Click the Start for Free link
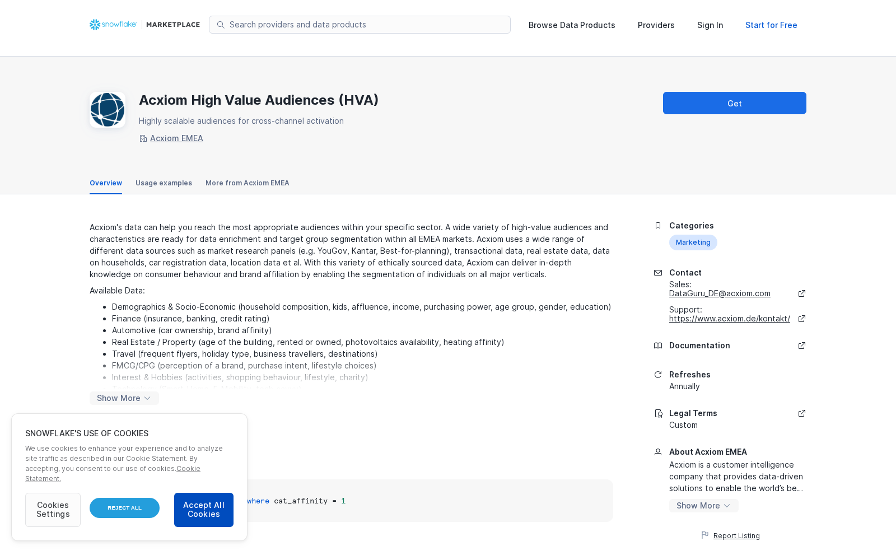This screenshot has height=560, width=896. pyautogui.click(x=771, y=25)
